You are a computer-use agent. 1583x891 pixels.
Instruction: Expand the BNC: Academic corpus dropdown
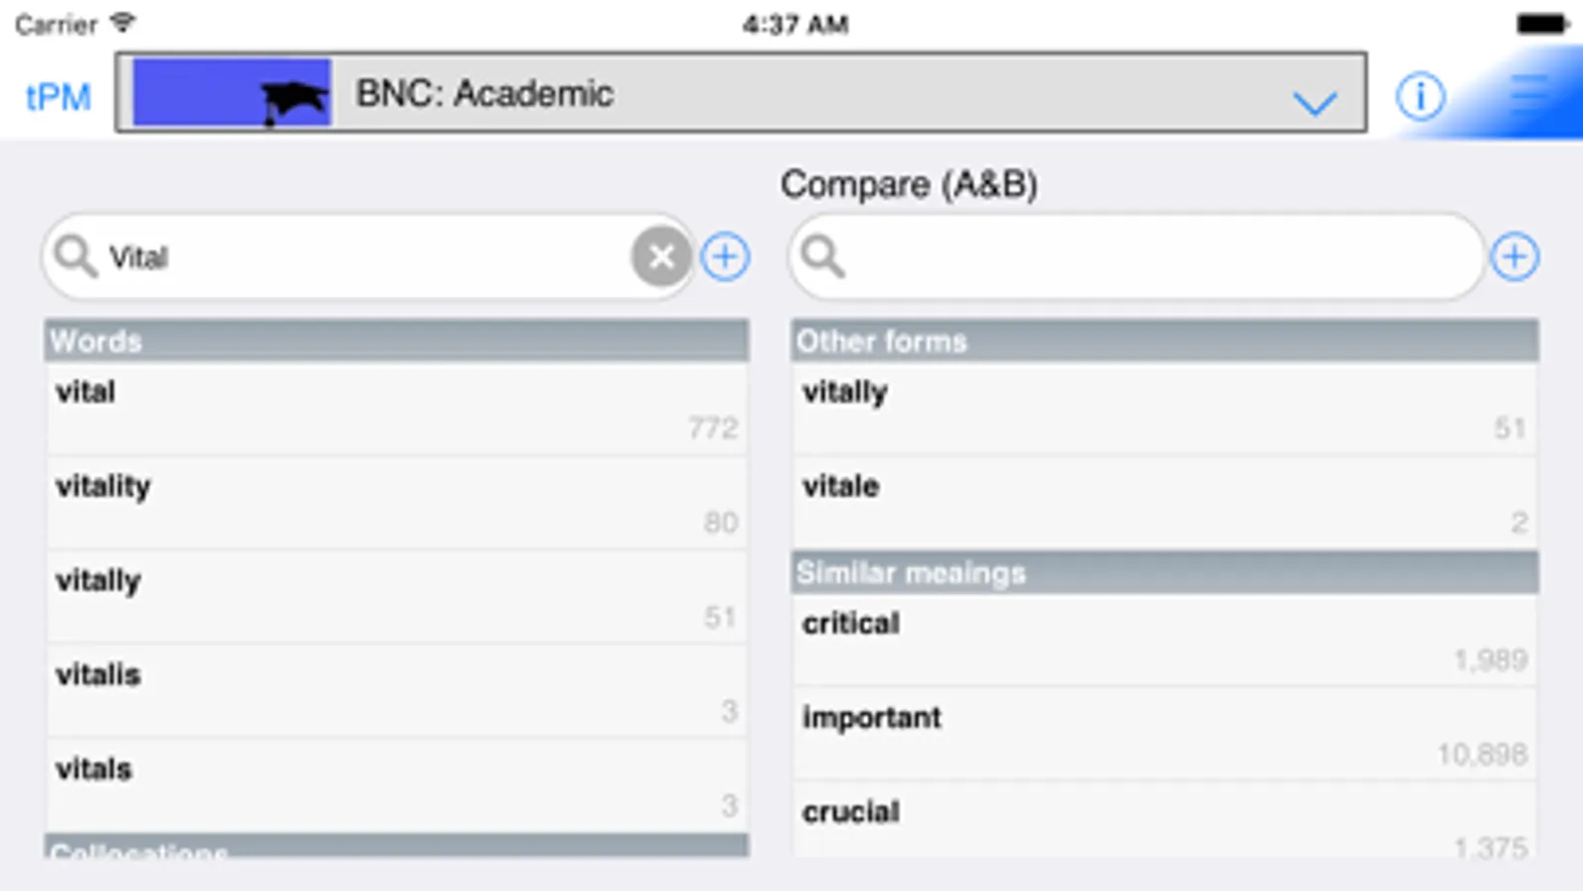point(741,93)
